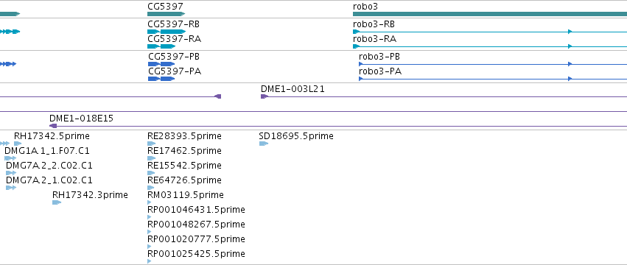
Task: Click the CG5397-PB protein glyph
Action: tap(161, 64)
